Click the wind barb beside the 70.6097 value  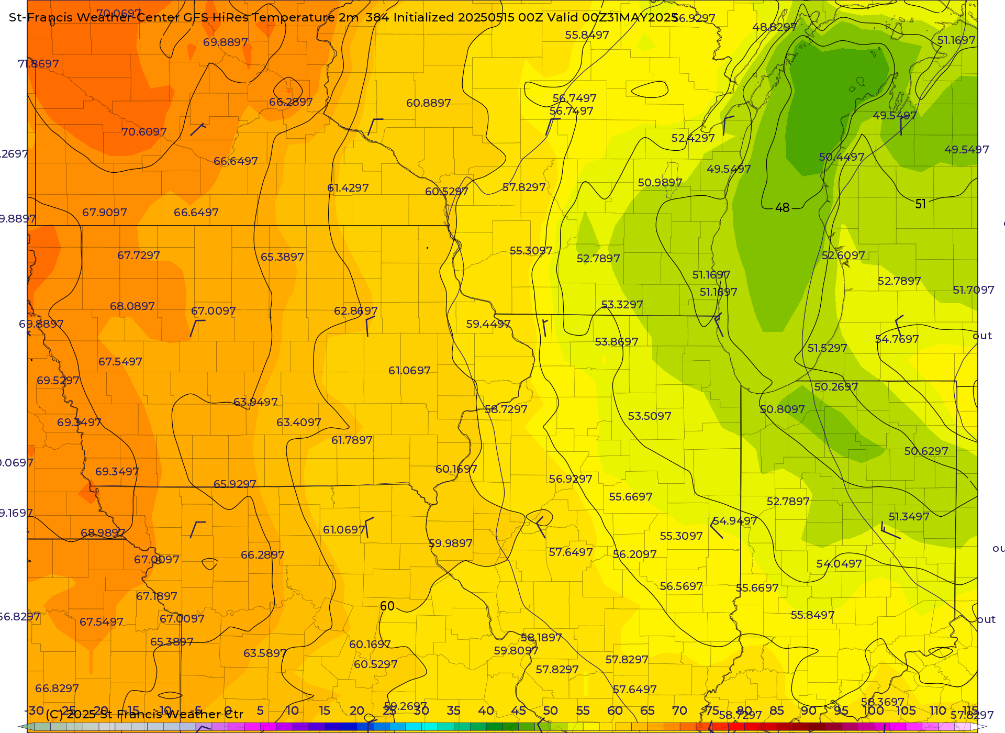point(198,129)
